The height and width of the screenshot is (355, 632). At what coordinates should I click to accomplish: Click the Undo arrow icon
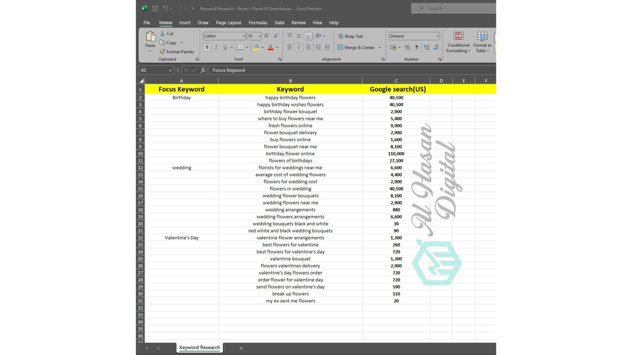[166, 8]
